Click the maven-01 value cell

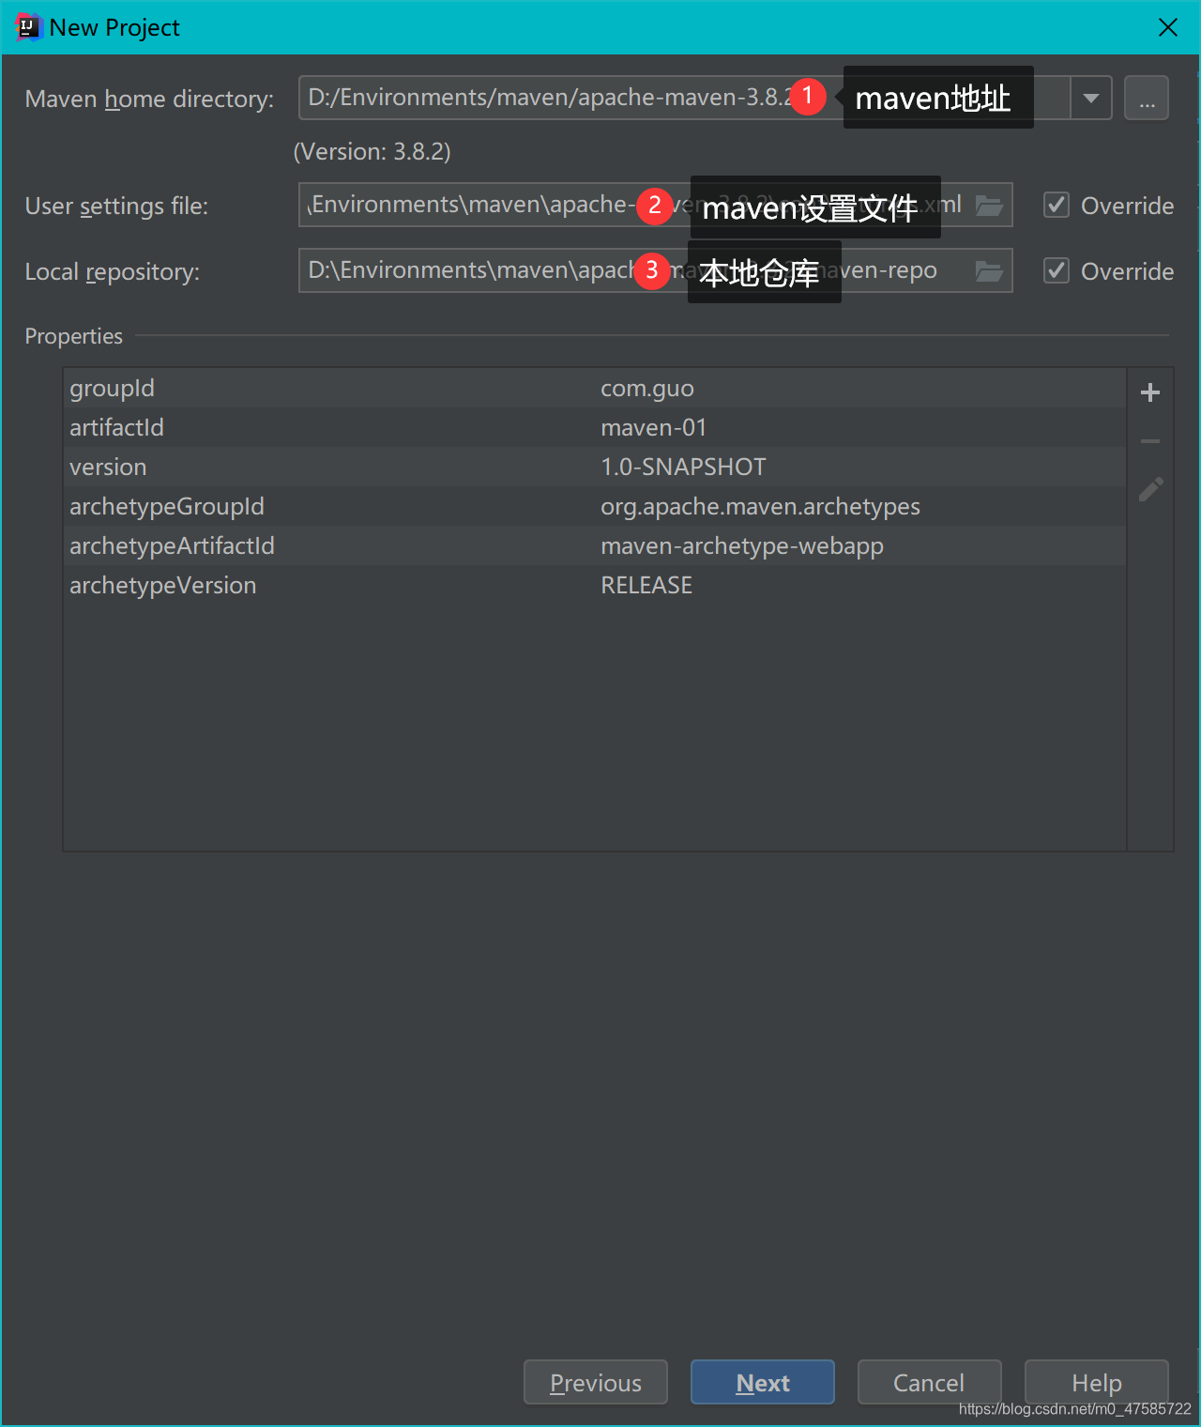pyautogui.click(x=653, y=427)
